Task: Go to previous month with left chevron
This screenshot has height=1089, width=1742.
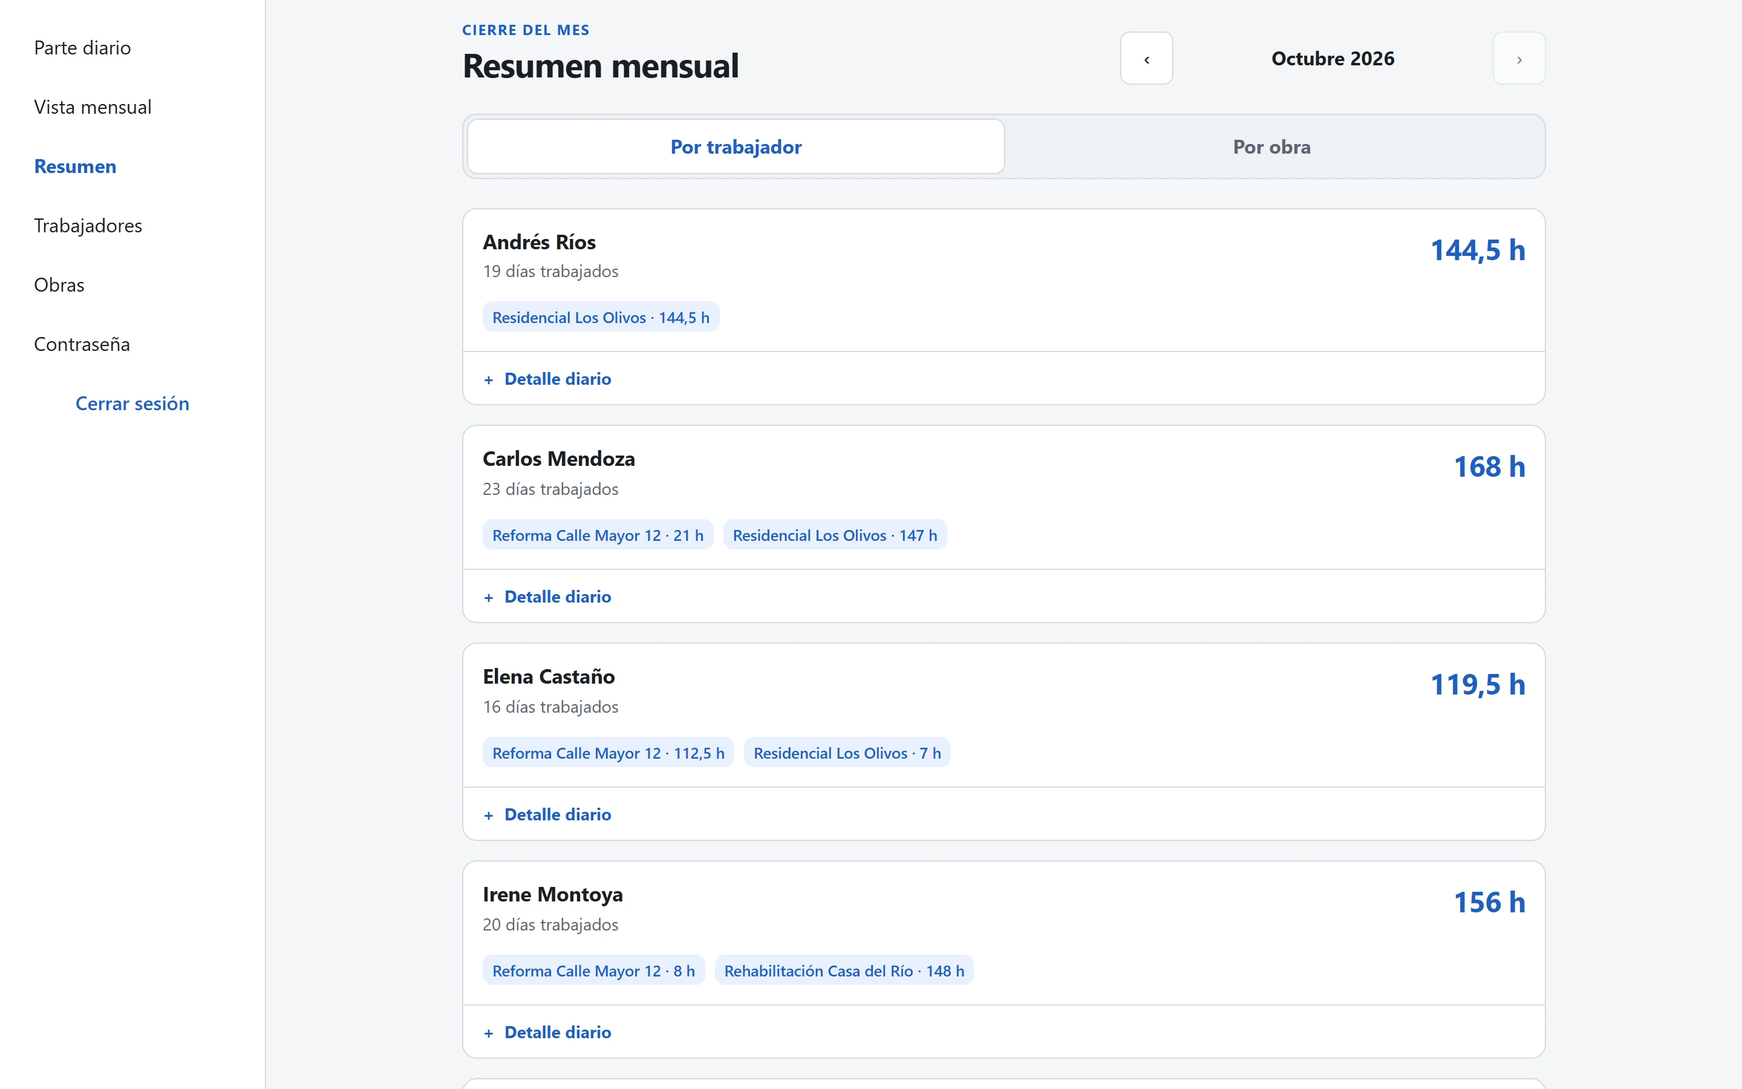Action: click(x=1146, y=58)
